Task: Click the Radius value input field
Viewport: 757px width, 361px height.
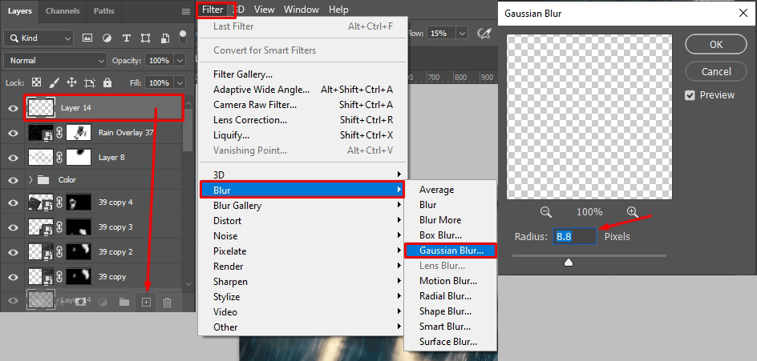Action: click(574, 237)
